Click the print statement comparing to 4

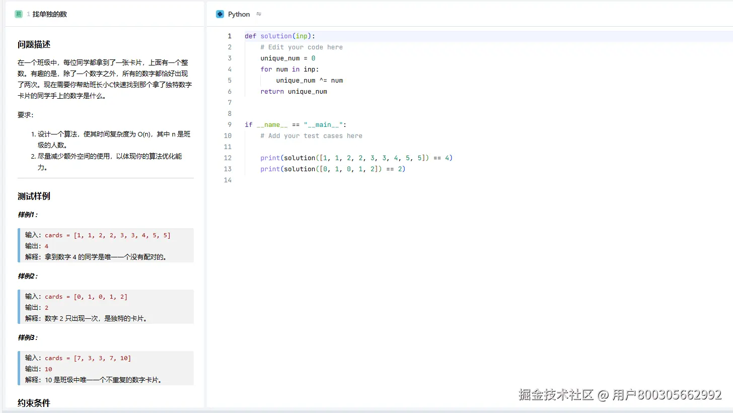click(356, 158)
